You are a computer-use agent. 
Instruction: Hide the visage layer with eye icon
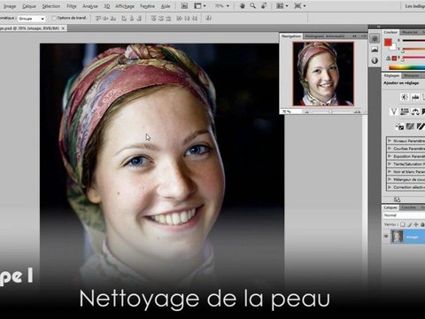pyautogui.click(x=386, y=237)
